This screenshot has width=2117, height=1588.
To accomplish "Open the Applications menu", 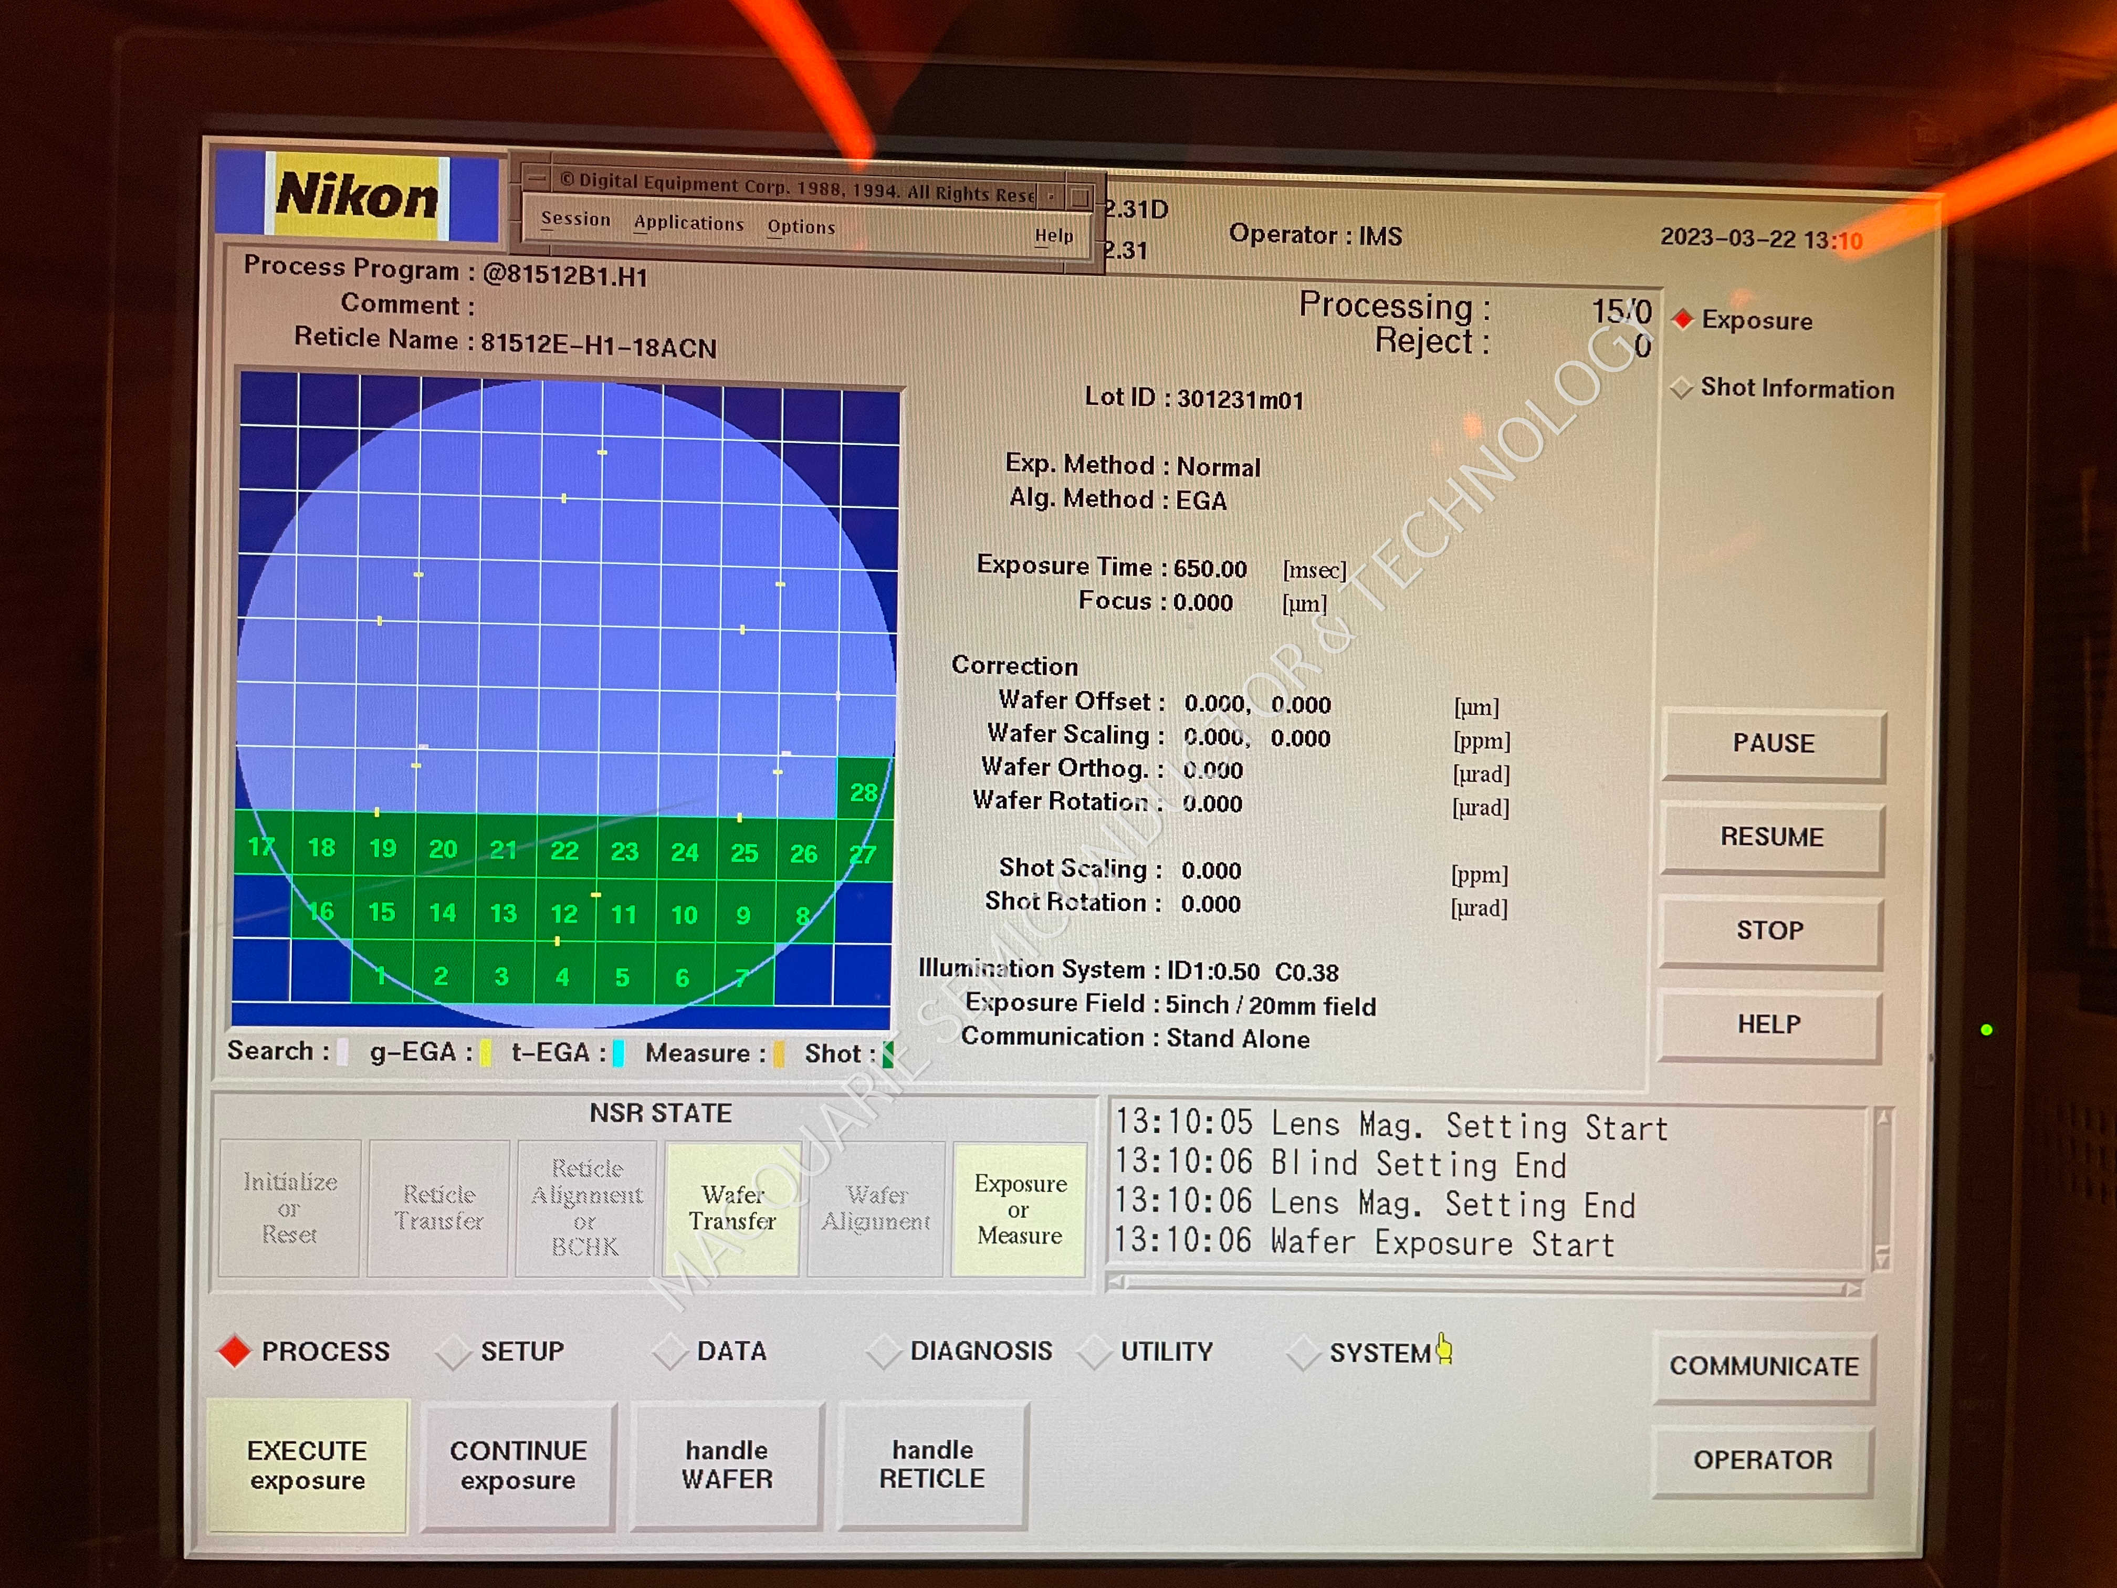I will 688,223.
